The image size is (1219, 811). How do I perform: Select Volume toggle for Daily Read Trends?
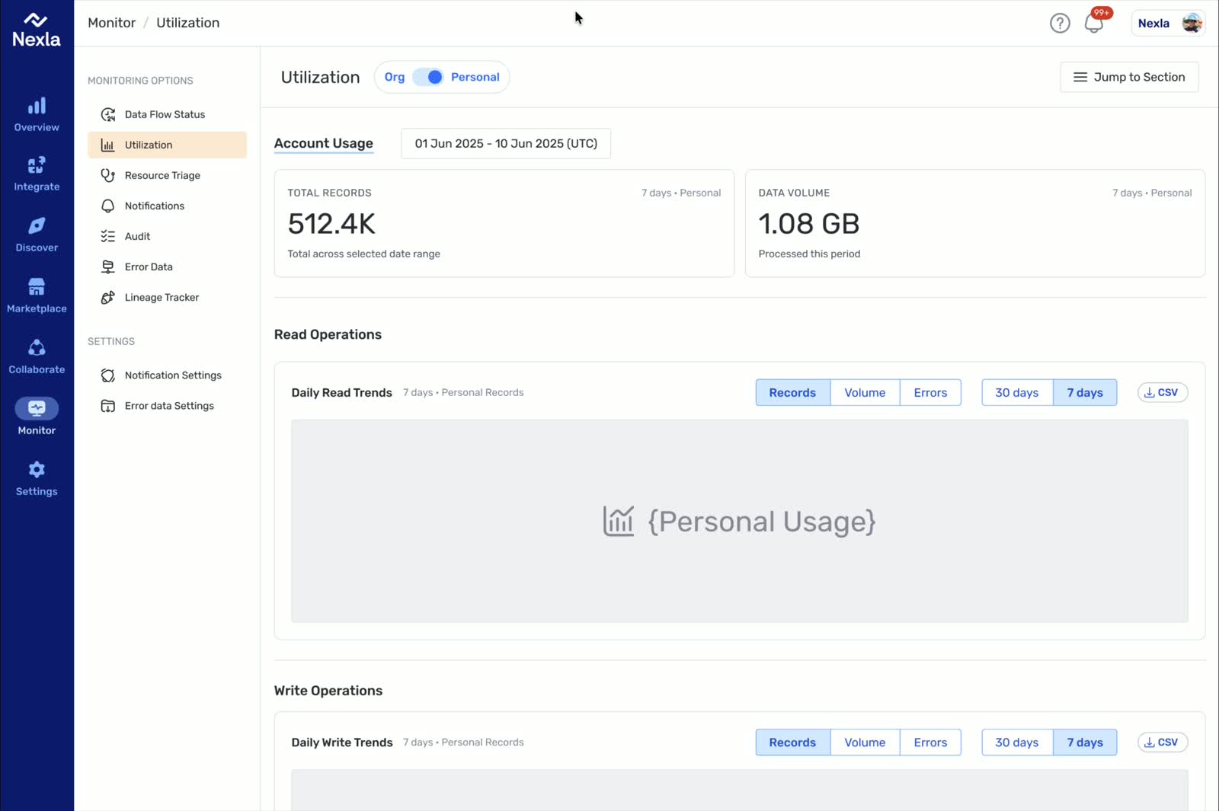pos(864,392)
